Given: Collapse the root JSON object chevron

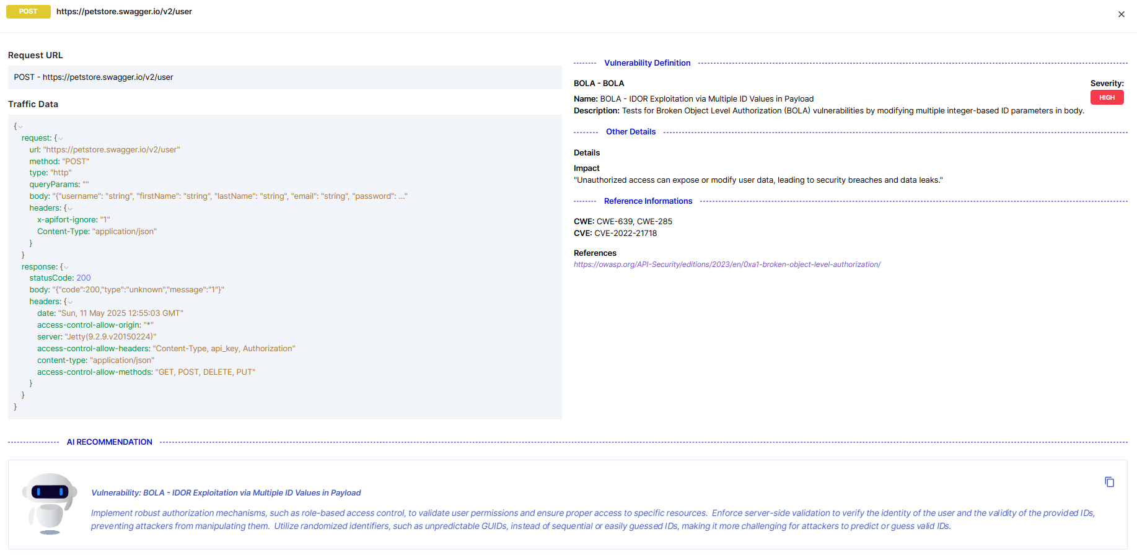Looking at the screenshot, I should 20,127.
